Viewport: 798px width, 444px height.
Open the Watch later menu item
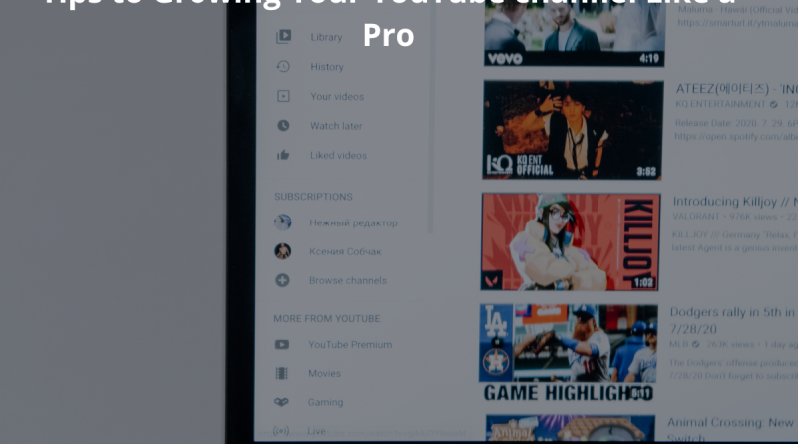(336, 126)
